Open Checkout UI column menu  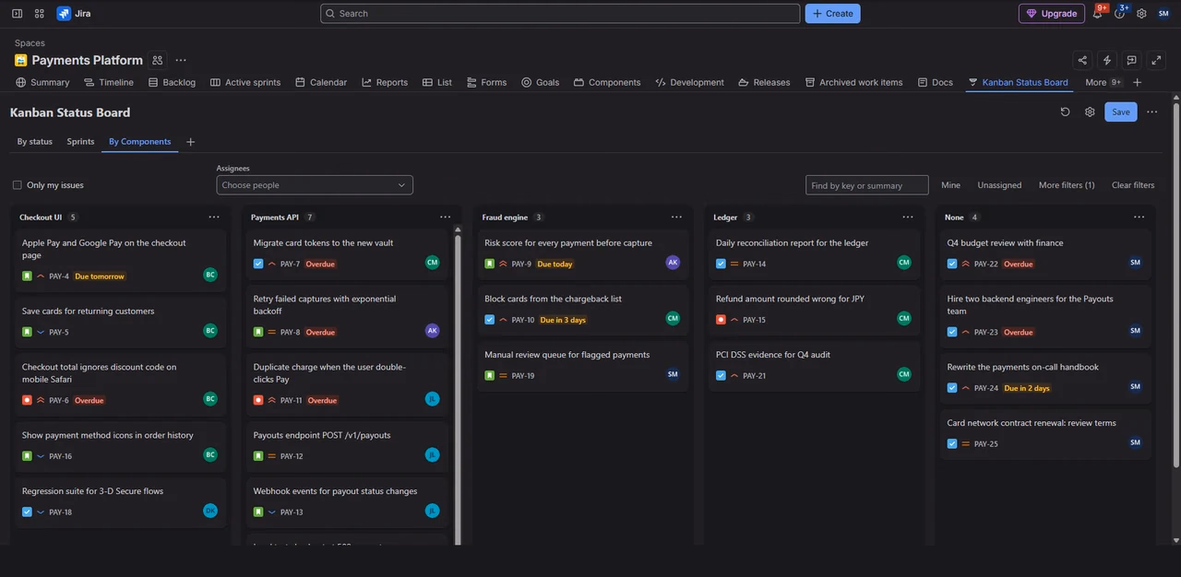(x=214, y=217)
